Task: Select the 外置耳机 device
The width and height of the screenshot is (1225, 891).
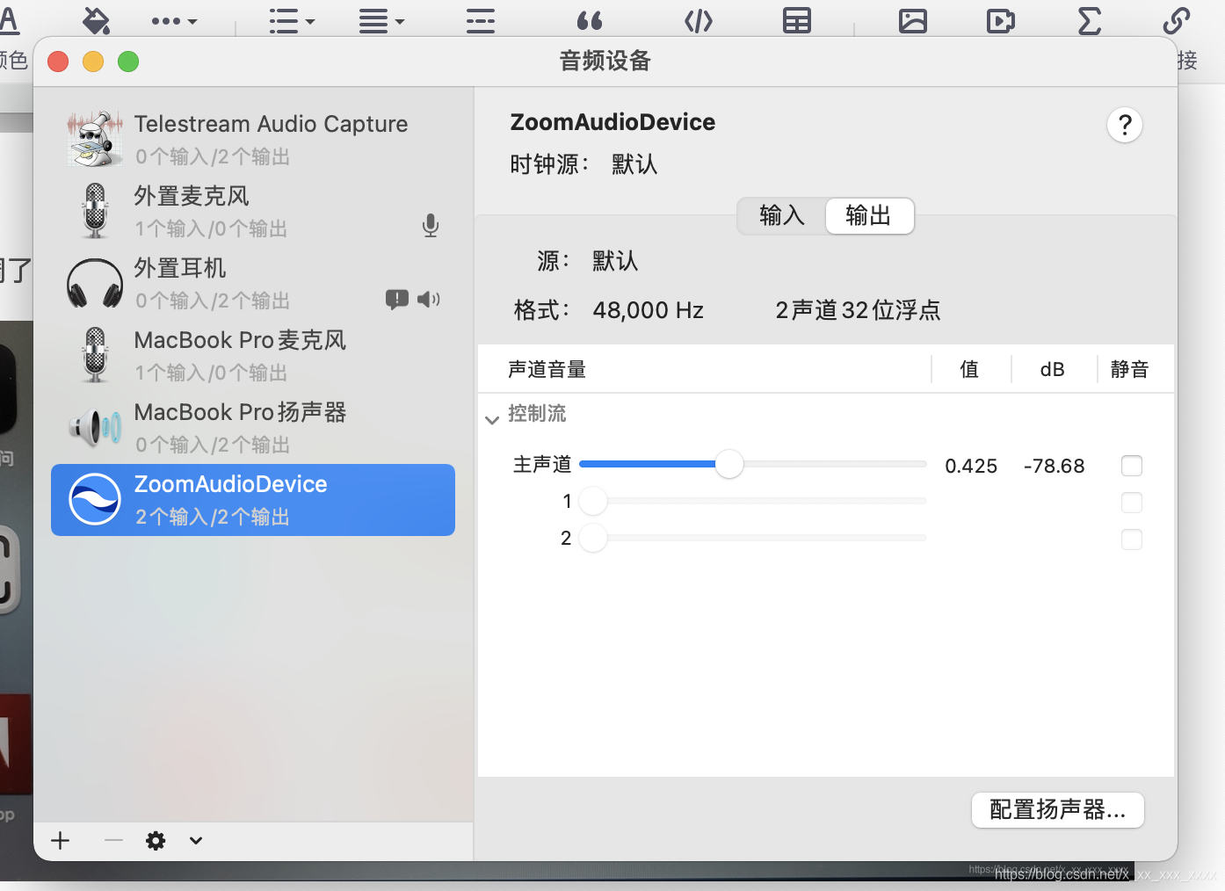Action: 253,283
